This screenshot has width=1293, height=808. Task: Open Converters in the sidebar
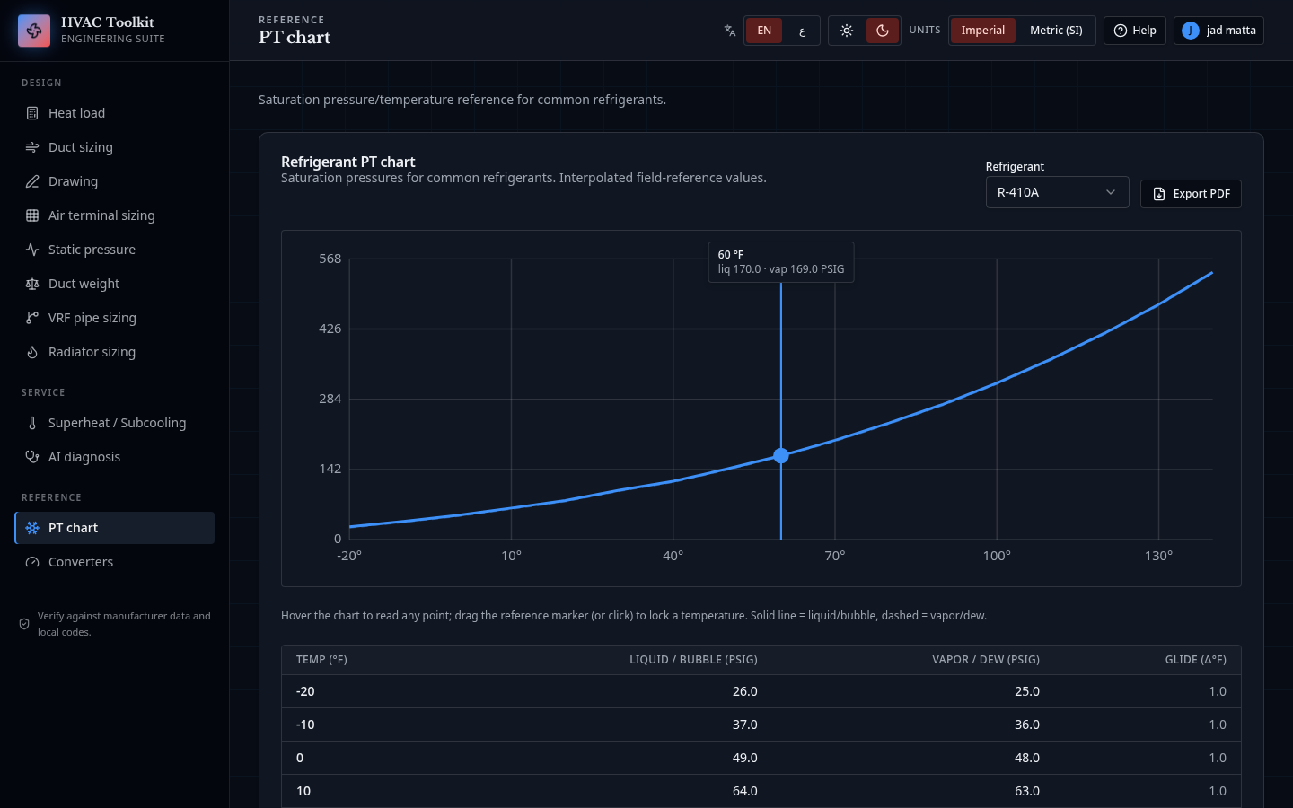115,562
